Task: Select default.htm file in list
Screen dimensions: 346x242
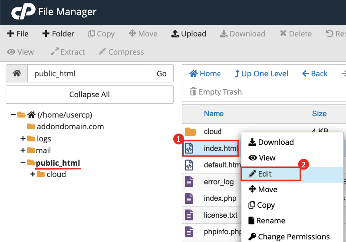Action: 222,165
